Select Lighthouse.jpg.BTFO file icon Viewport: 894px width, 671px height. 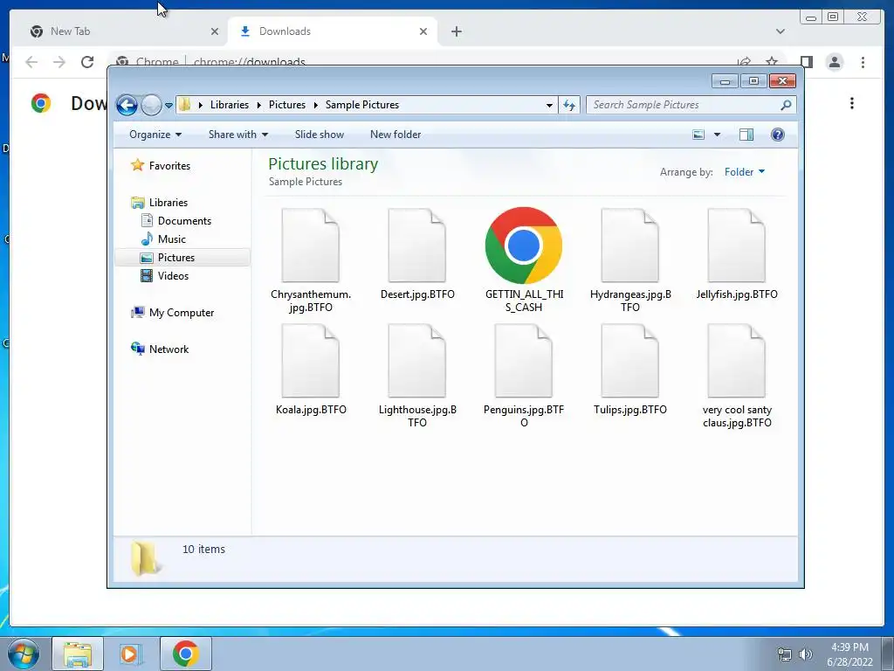point(417,361)
